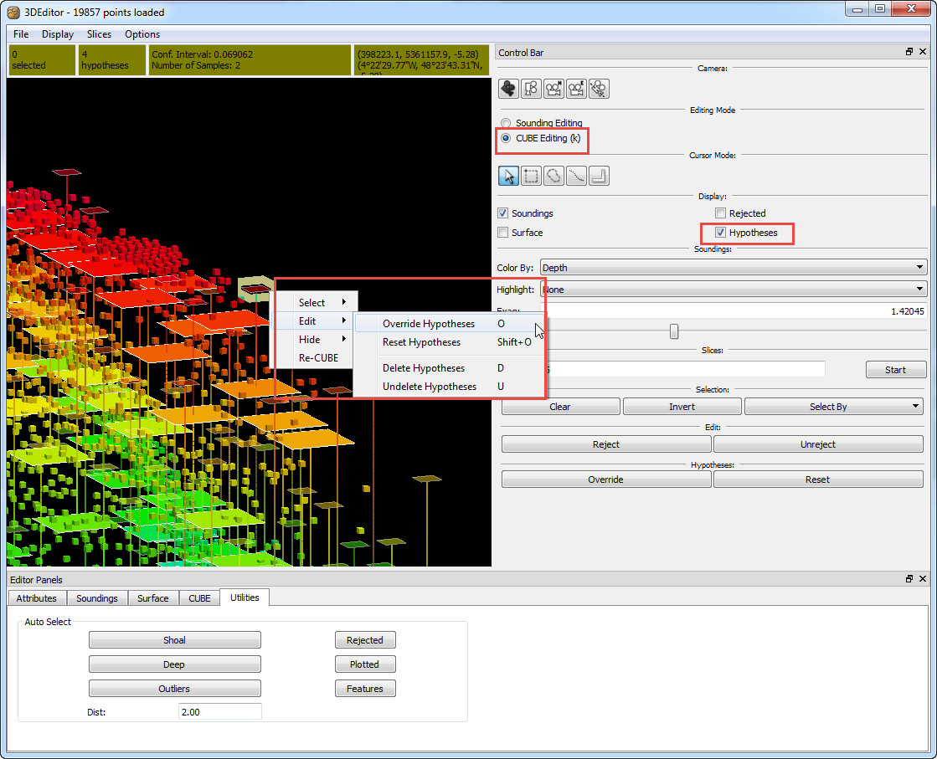Enable the Surface display checkbox
This screenshot has width=937, height=759.
503,233
